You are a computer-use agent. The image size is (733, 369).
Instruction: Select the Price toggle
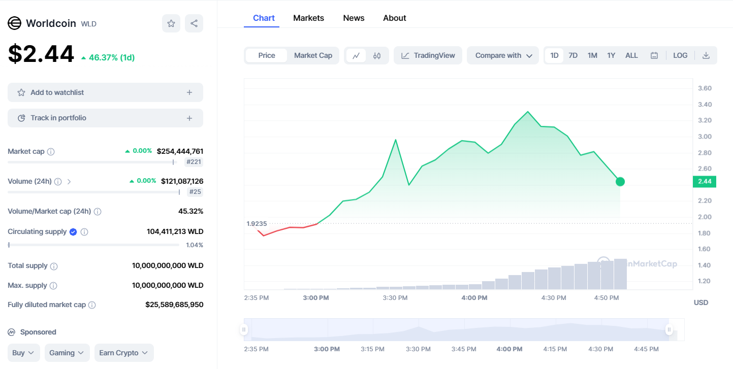pos(267,55)
